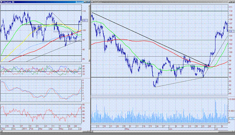Open the right chart window's system menu icon
This screenshot has height=135, width=235.
(92, 2)
